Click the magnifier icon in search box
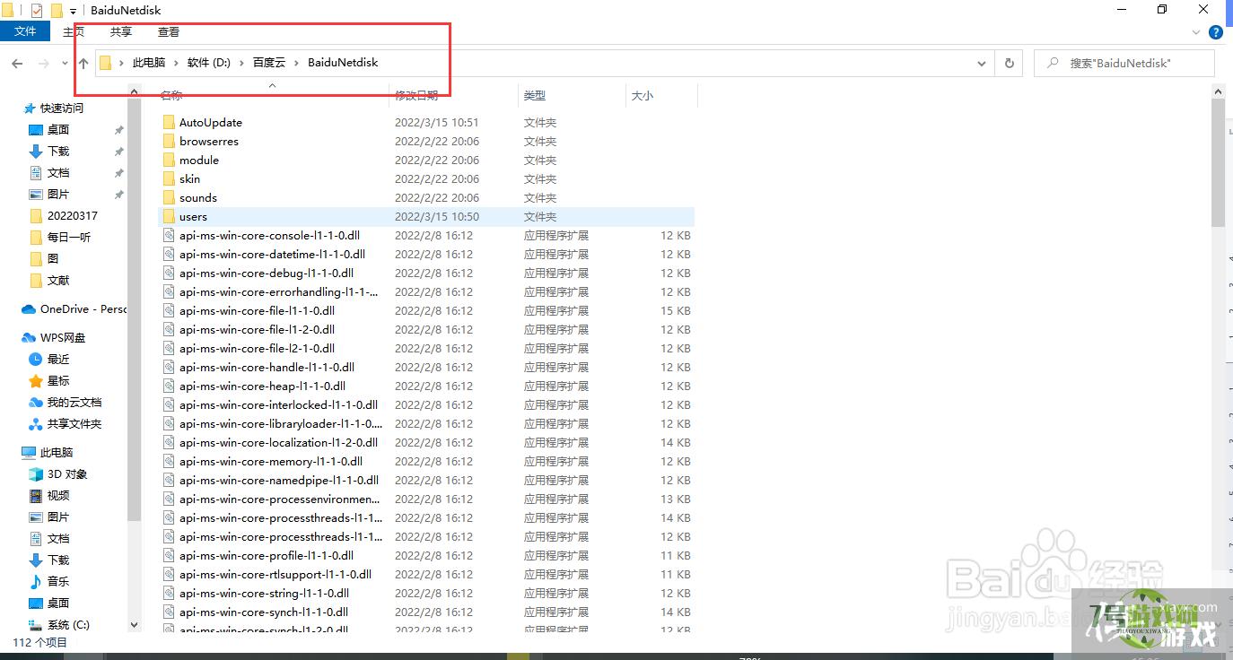This screenshot has height=660, width=1233. pos(1053,63)
